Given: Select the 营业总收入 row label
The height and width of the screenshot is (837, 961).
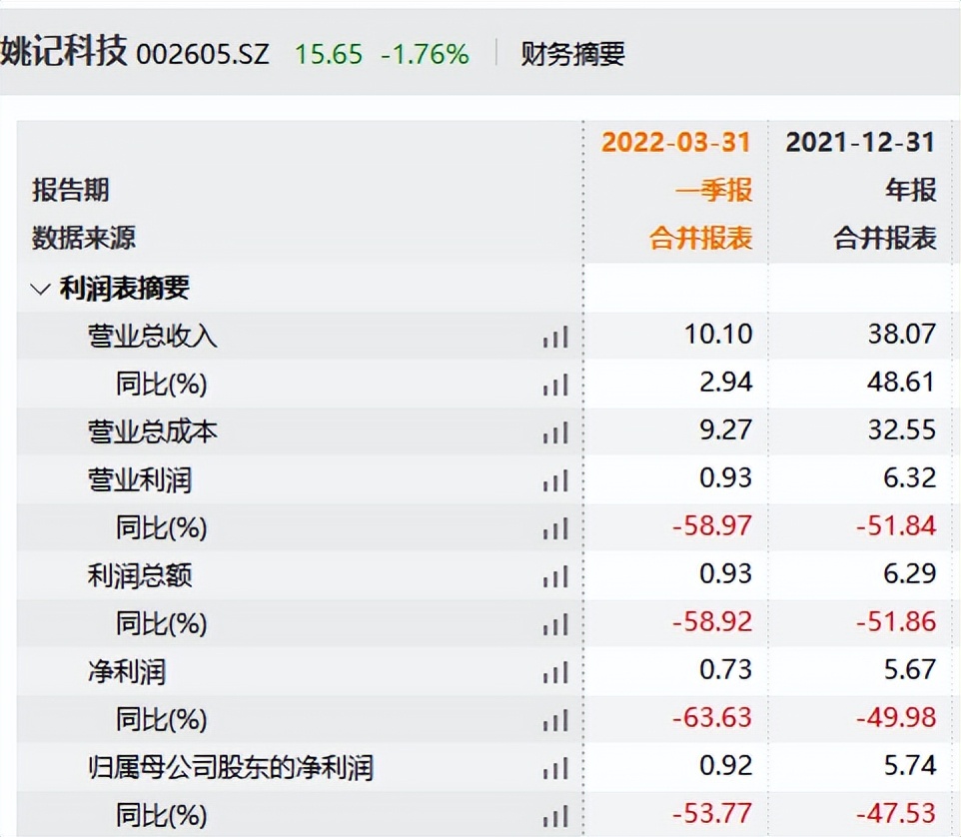Looking at the screenshot, I should click(x=153, y=336).
